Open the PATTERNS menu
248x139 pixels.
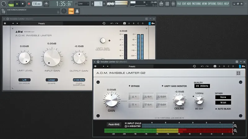(x=197, y=4)
